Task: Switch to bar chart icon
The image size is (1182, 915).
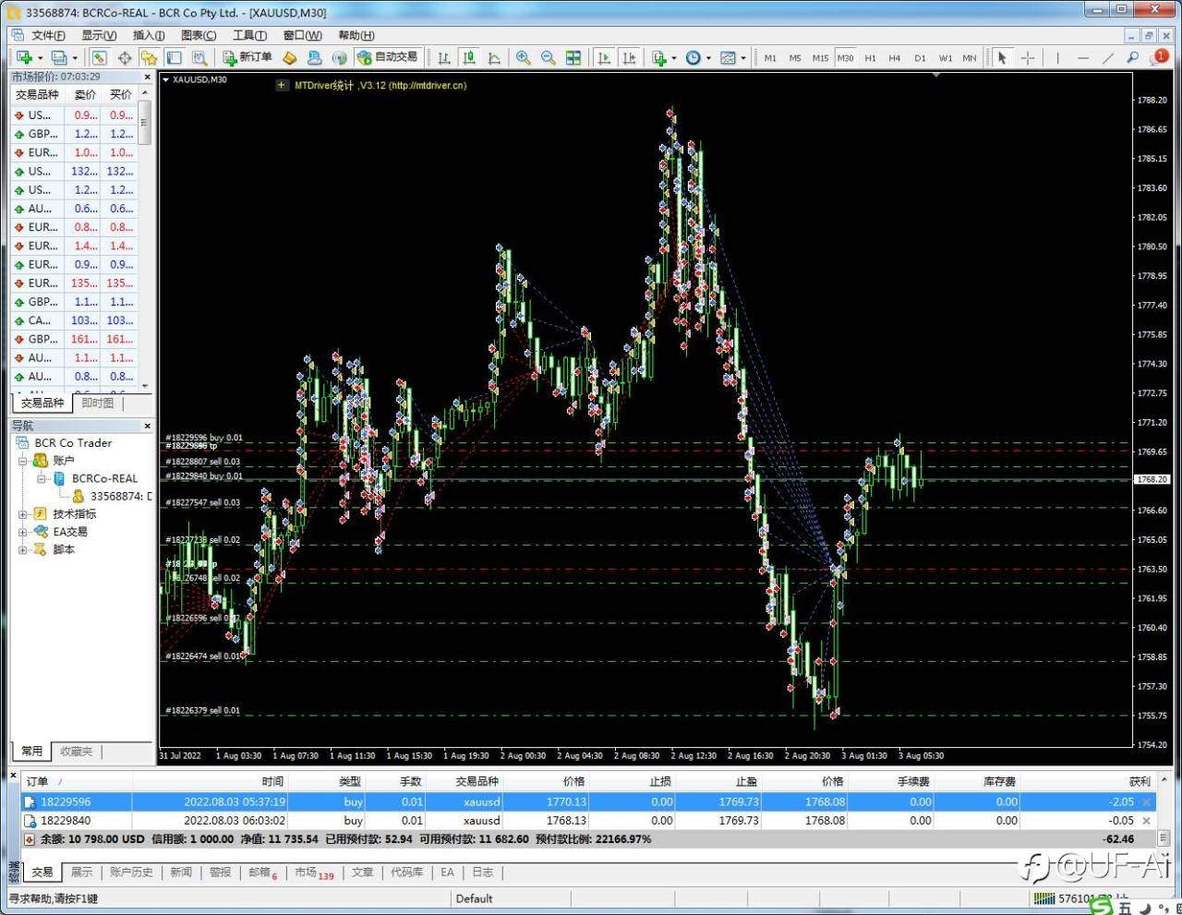Action: pyautogui.click(x=444, y=57)
